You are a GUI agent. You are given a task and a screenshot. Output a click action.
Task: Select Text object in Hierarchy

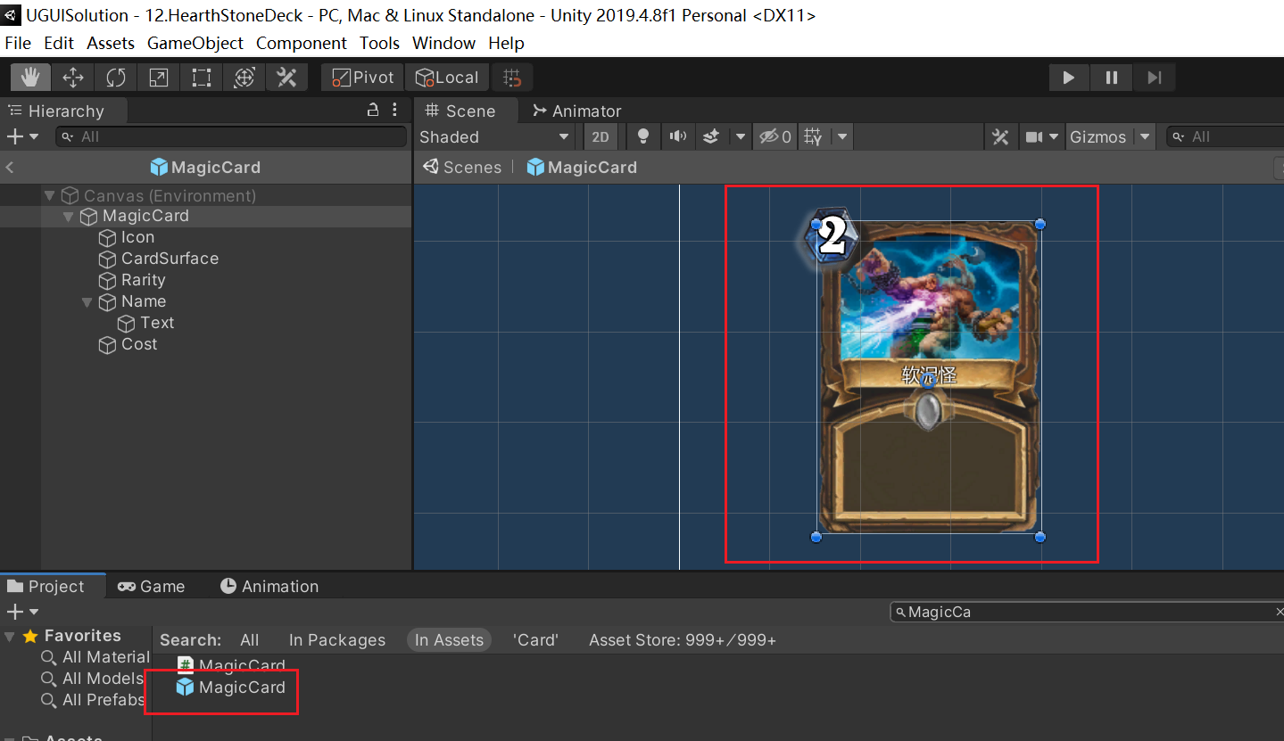coord(145,323)
